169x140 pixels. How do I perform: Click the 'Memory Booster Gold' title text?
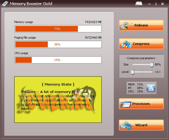point(31,4)
